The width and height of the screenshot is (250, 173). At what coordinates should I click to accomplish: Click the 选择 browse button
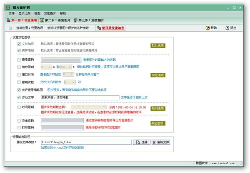pyautogui.click(x=142, y=142)
